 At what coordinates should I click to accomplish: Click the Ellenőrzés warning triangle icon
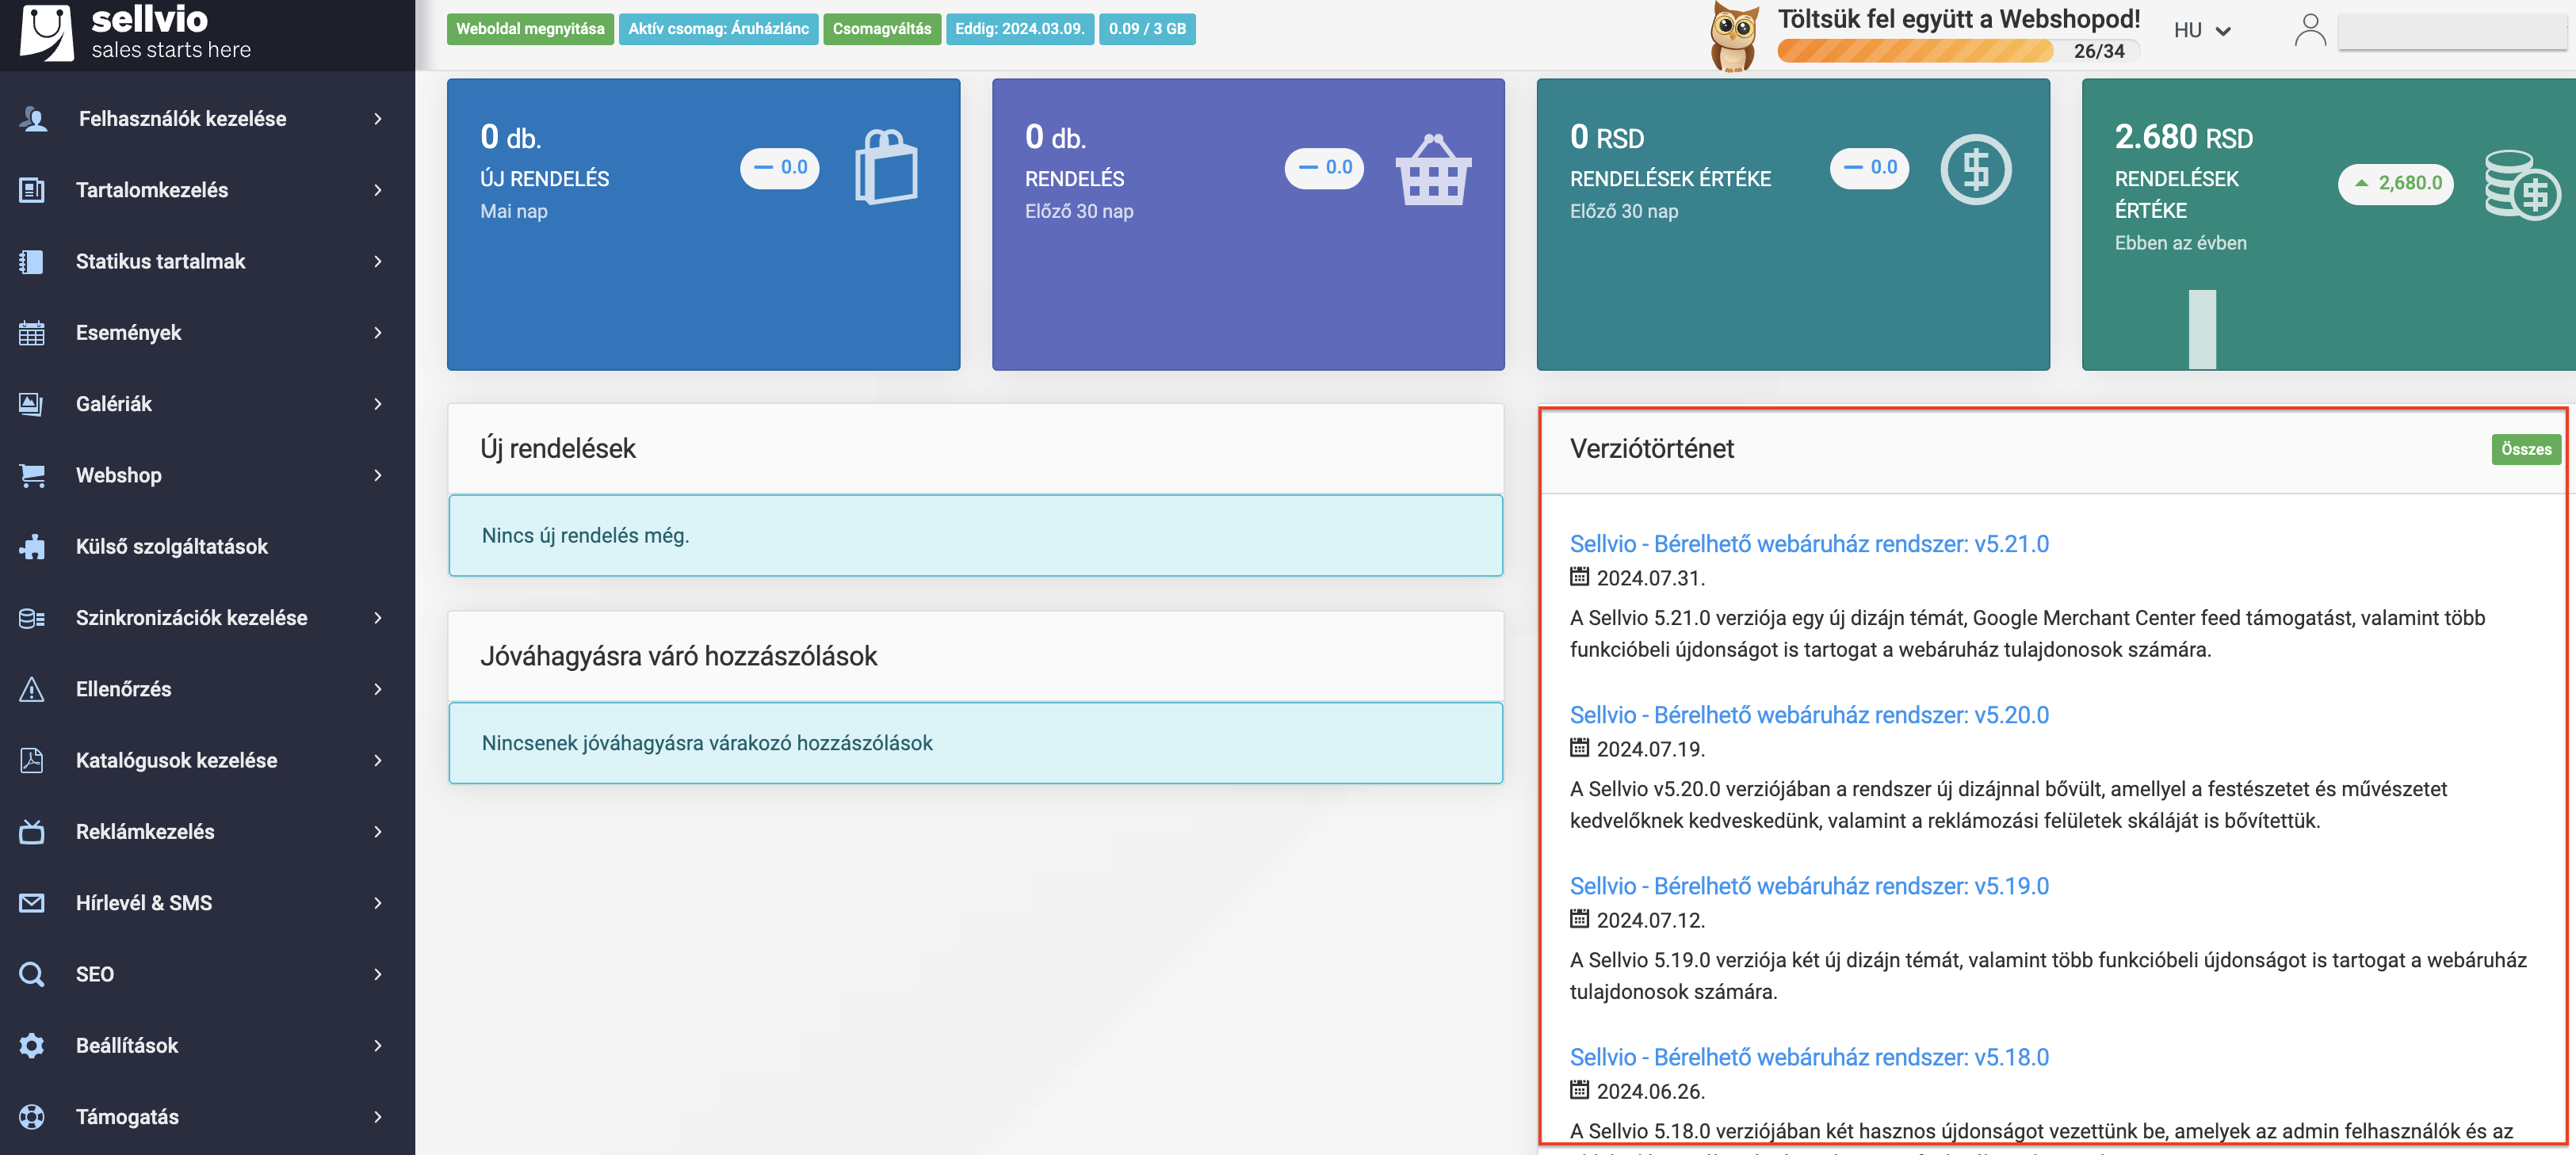tap(31, 688)
